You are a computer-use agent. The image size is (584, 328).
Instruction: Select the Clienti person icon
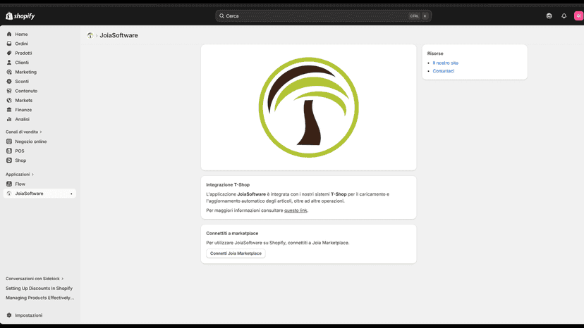pos(9,63)
